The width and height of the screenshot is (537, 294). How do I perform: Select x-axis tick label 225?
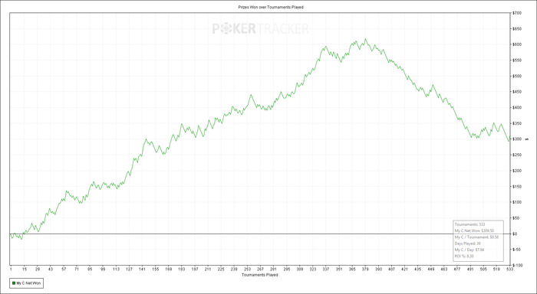(221, 269)
